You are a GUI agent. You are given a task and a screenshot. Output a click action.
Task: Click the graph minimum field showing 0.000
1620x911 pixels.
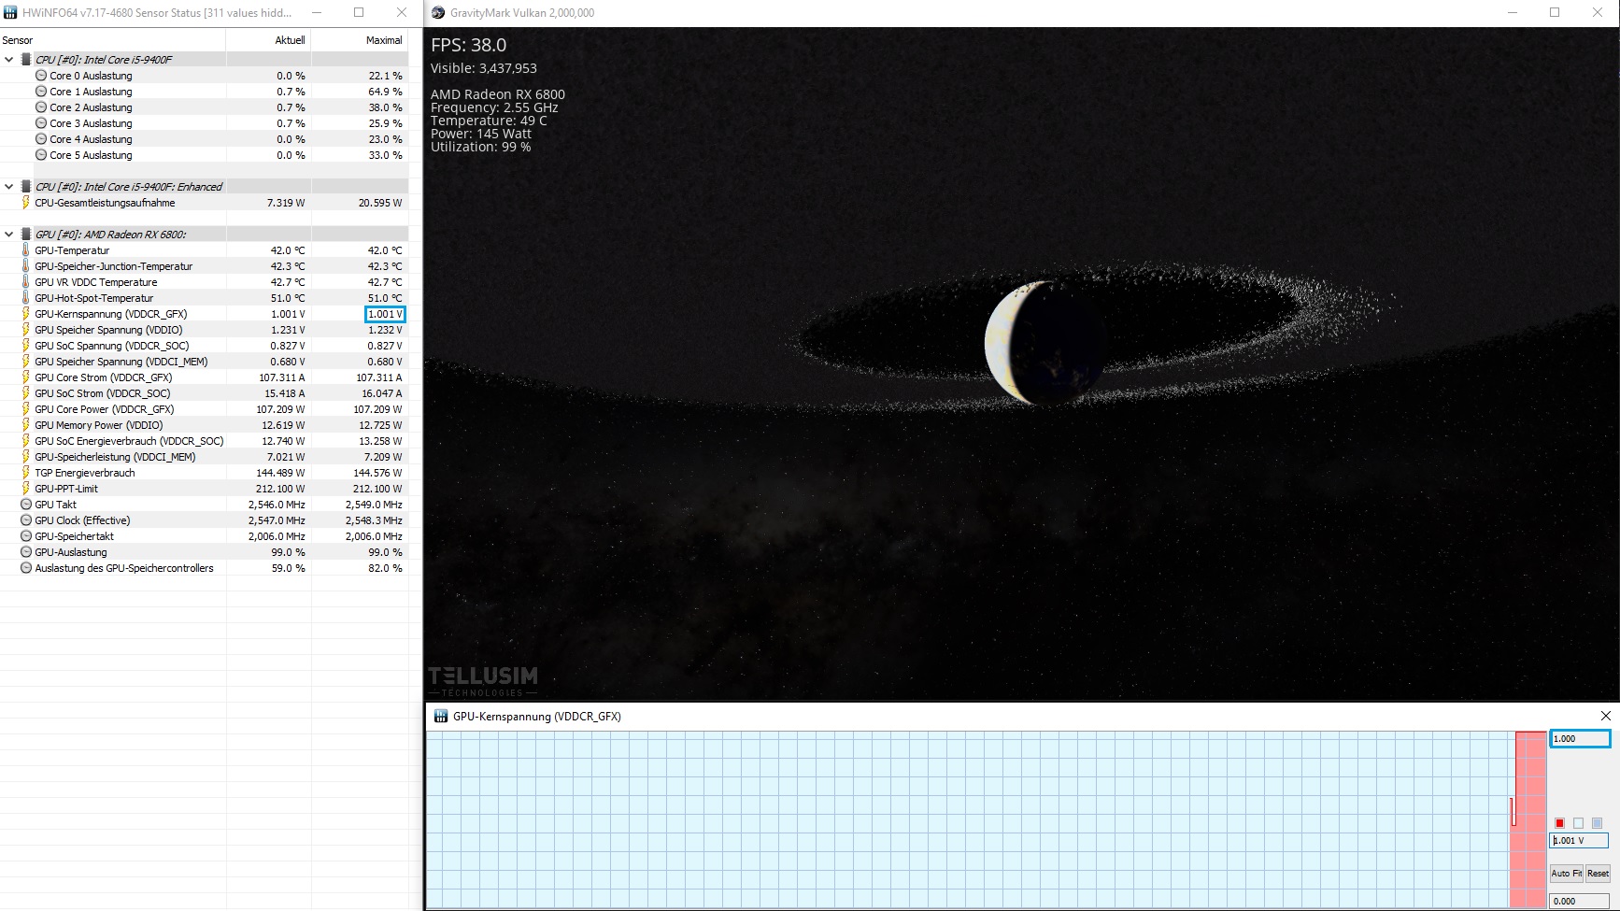1580,902
